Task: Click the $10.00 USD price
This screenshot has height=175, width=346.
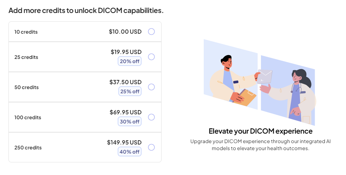Action: [x=125, y=32]
